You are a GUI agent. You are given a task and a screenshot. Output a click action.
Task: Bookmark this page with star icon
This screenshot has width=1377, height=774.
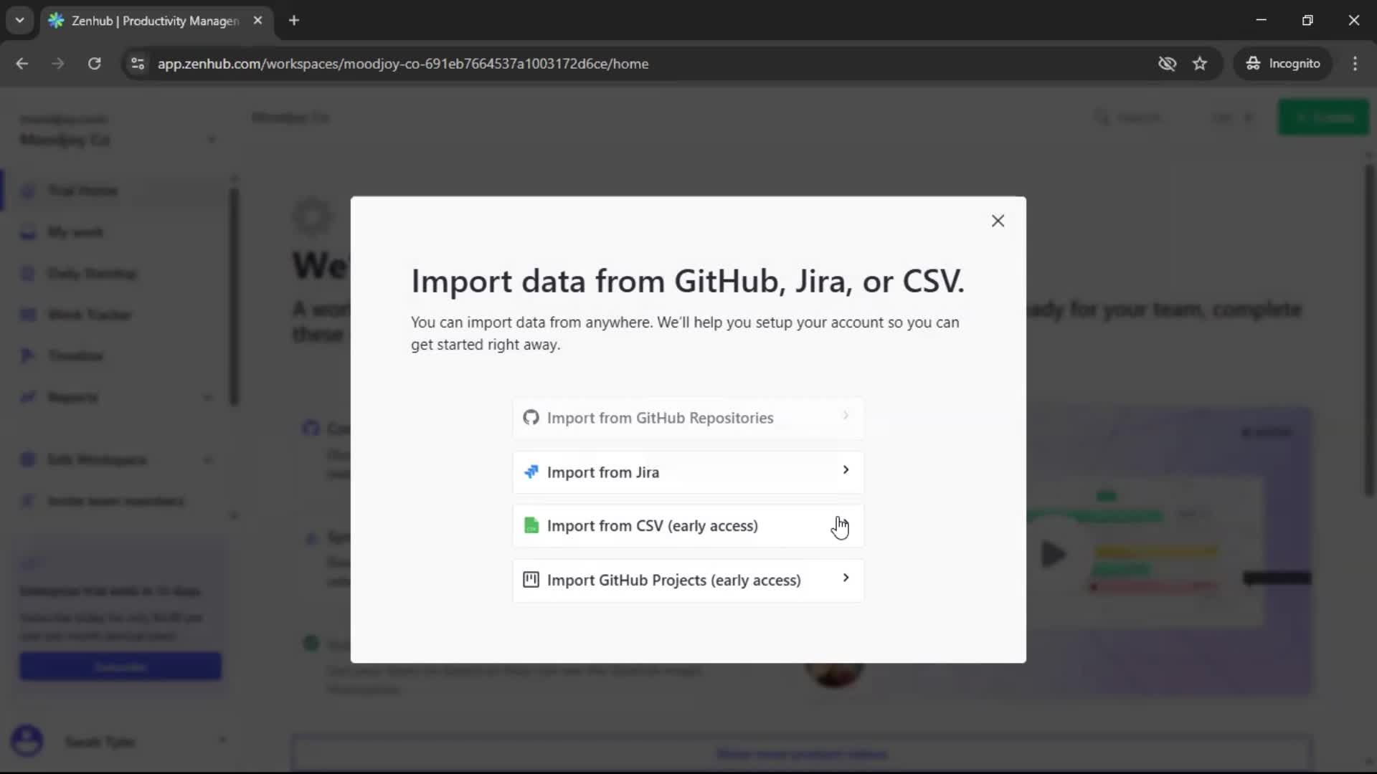(x=1200, y=64)
